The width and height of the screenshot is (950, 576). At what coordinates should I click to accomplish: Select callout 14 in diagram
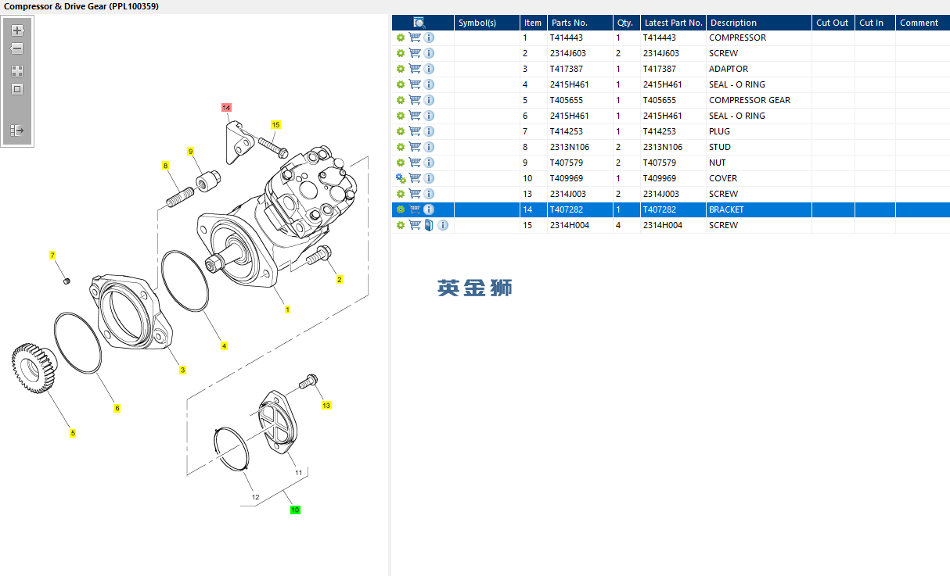(226, 107)
